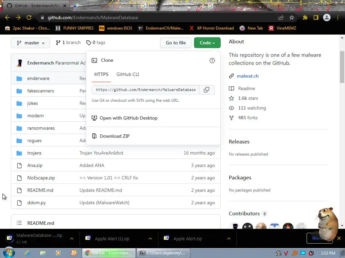Open the VineMEMZ bookmark

click(282, 28)
